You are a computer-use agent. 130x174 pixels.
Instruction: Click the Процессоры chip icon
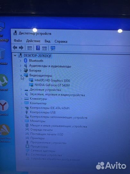27,146
